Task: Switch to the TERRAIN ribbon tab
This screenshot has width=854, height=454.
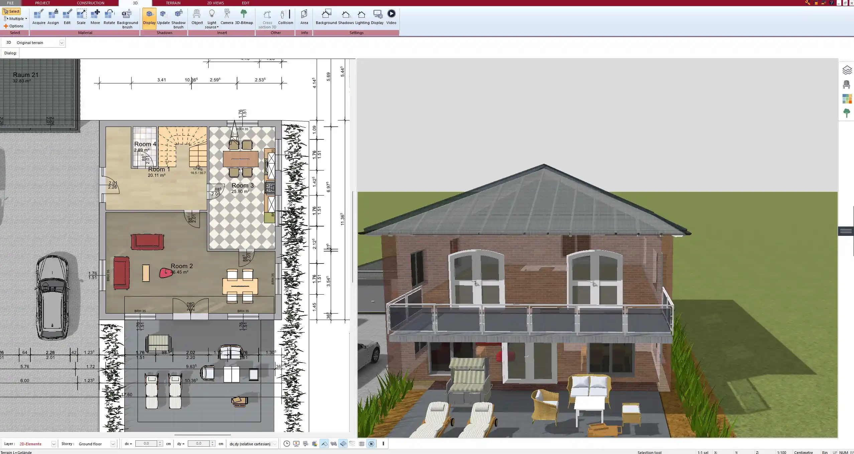Action: pos(173,3)
